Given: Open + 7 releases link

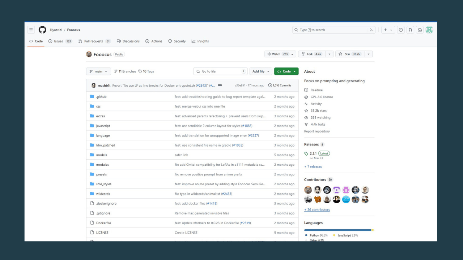Looking at the screenshot, I should [x=313, y=166].
